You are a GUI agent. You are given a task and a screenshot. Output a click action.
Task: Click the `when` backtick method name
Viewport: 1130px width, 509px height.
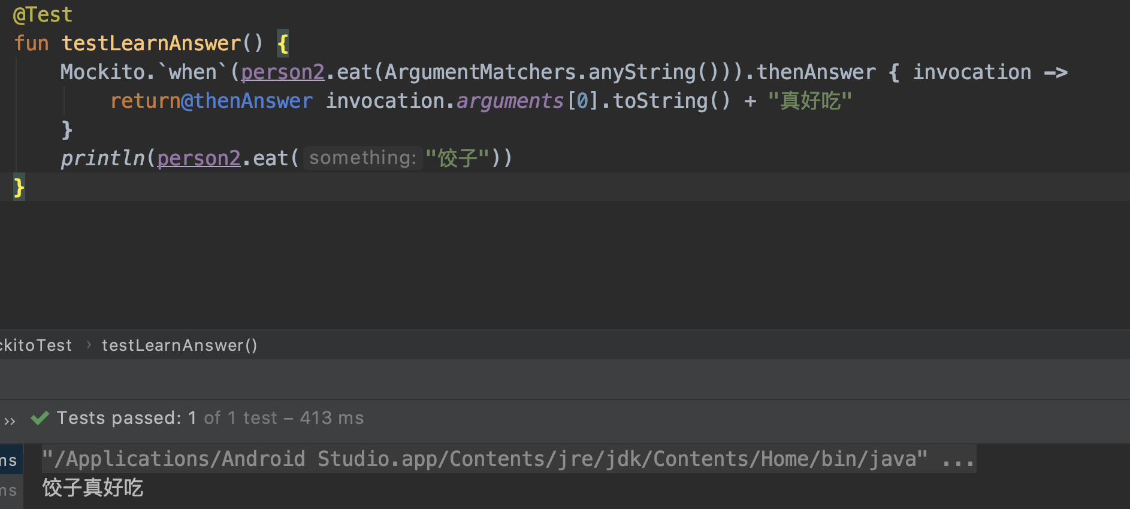point(192,72)
